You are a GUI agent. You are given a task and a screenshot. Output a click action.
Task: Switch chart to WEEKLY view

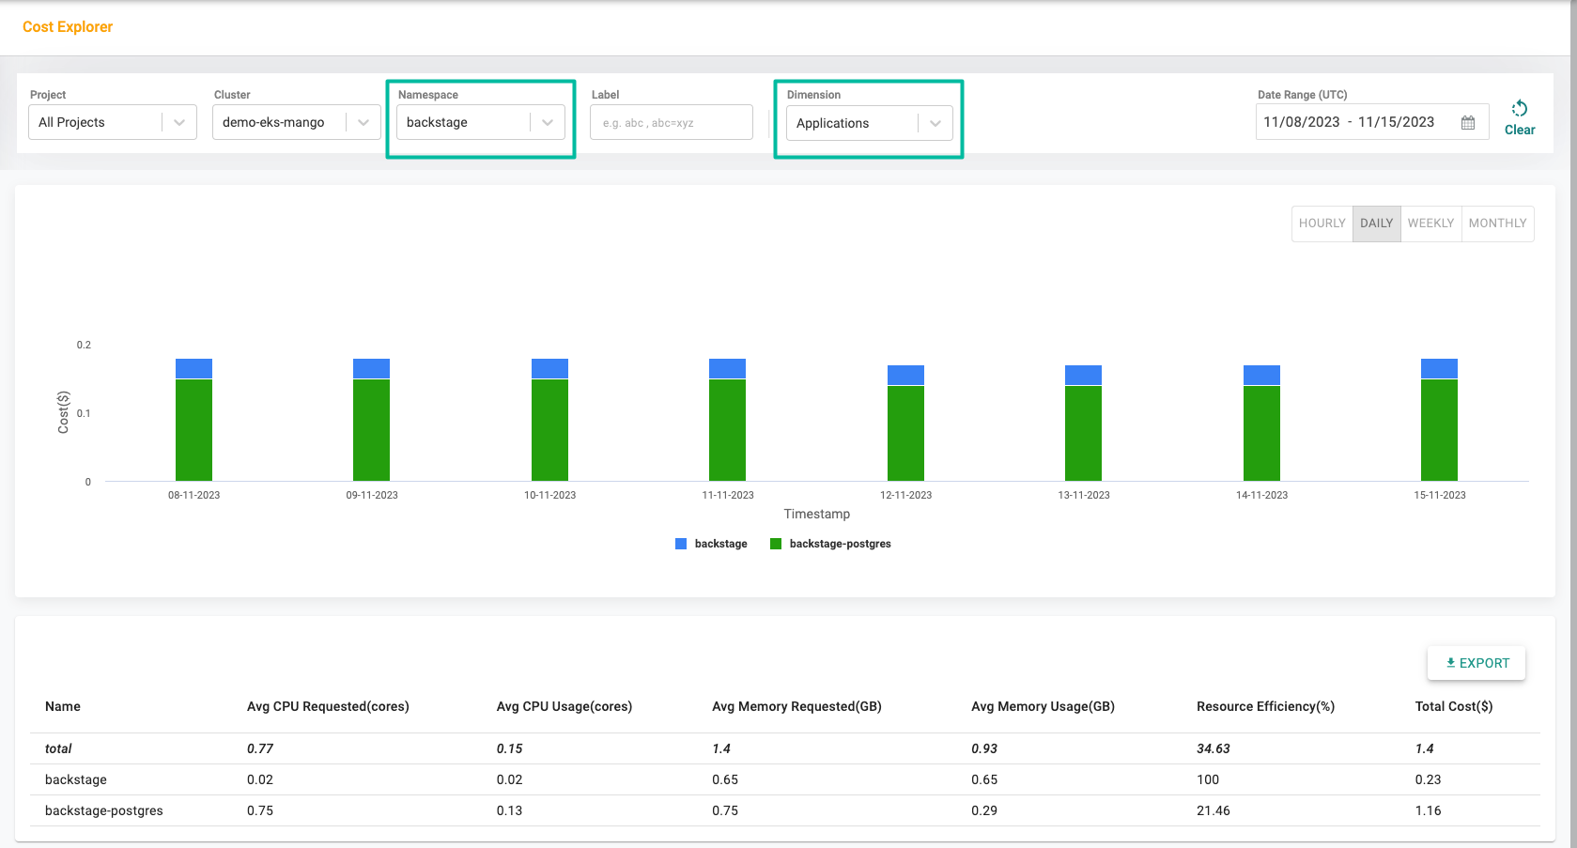(1430, 224)
